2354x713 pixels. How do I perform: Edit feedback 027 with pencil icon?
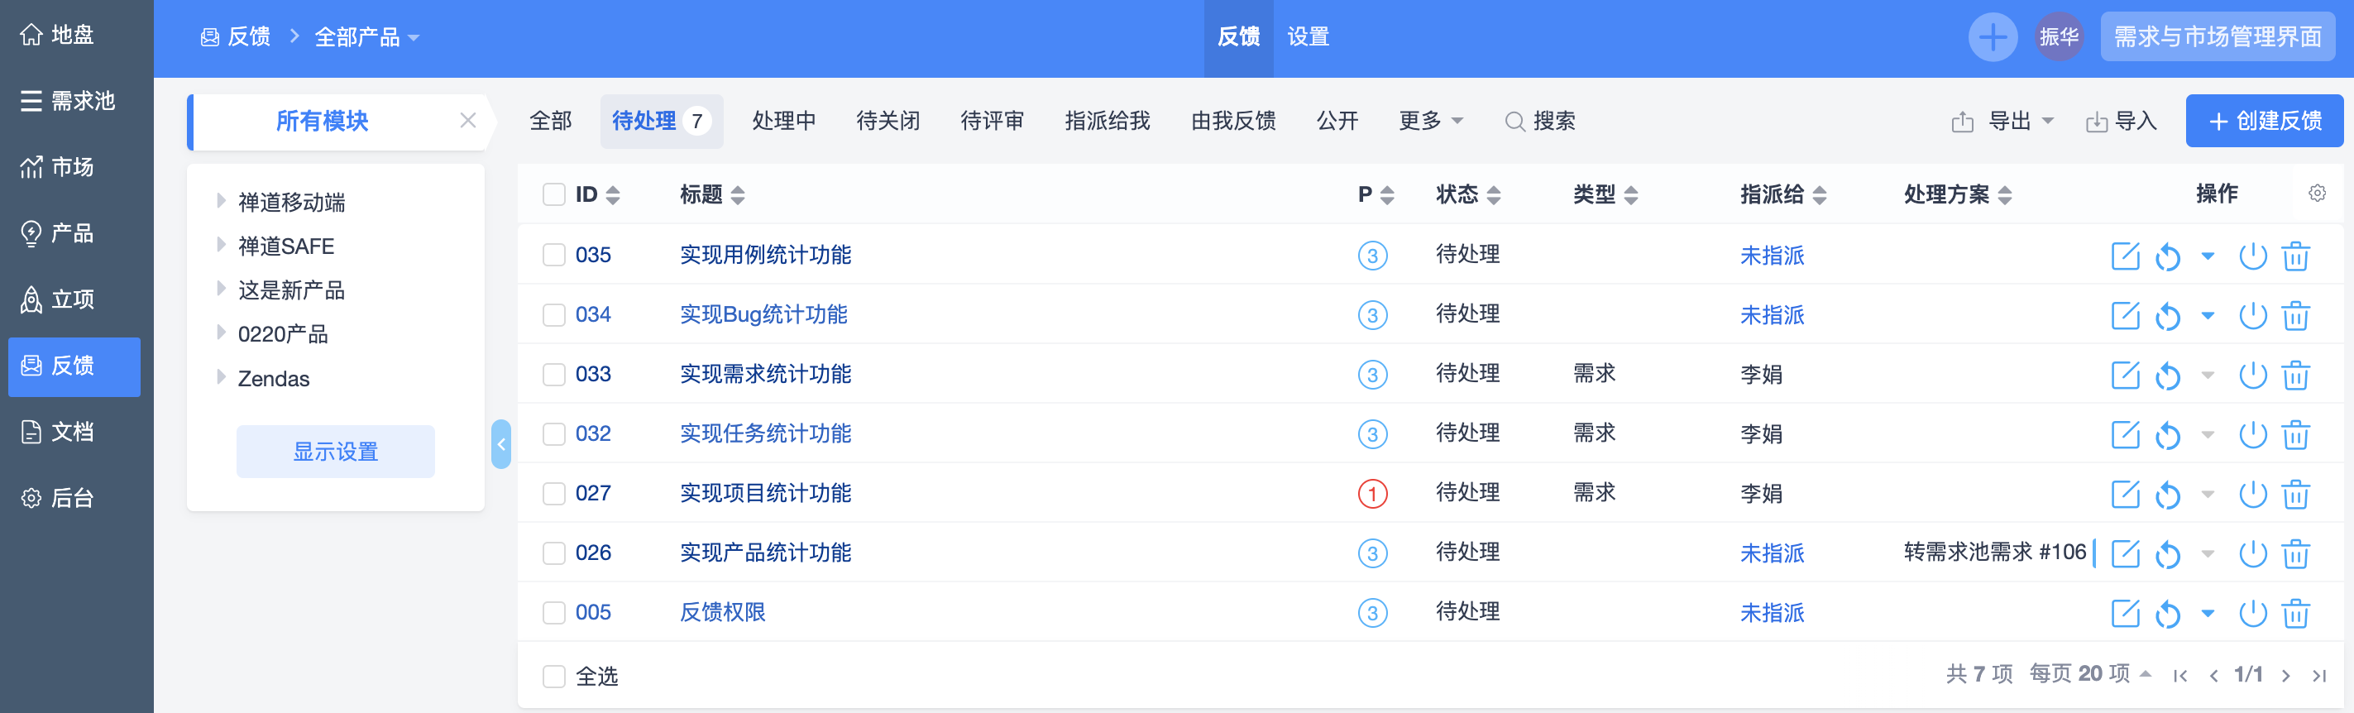tap(2125, 495)
